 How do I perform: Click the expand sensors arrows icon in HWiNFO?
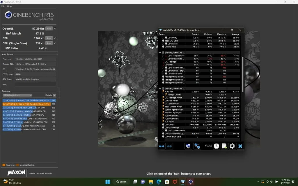pyautogui.click(x=162, y=146)
